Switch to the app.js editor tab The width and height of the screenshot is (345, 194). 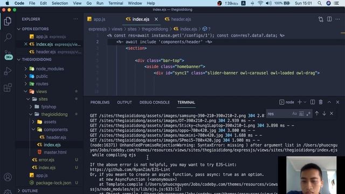point(96,19)
